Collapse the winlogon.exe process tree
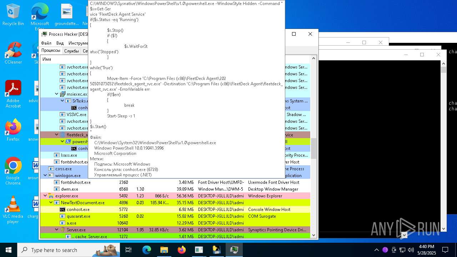 pyautogui.click(x=45, y=176)
